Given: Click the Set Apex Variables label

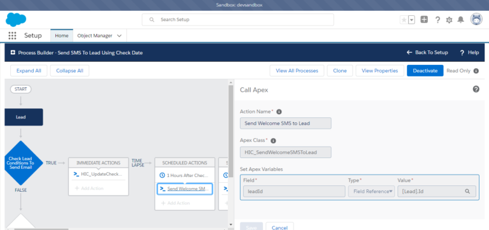Looking at the screenshot, I should pos(261,169).
